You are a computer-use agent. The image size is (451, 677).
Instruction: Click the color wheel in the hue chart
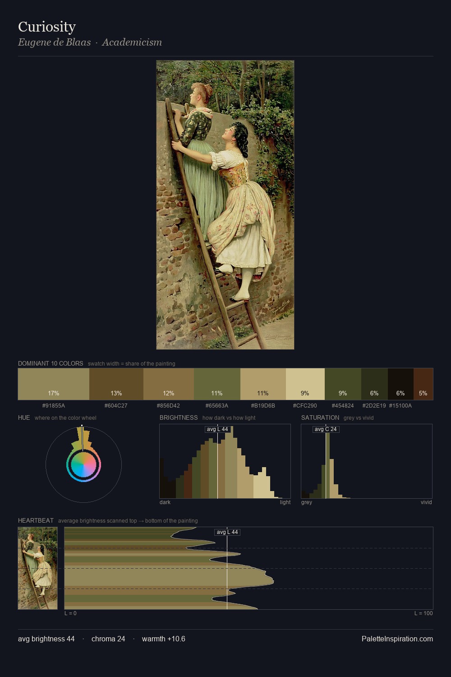[83, 464]
